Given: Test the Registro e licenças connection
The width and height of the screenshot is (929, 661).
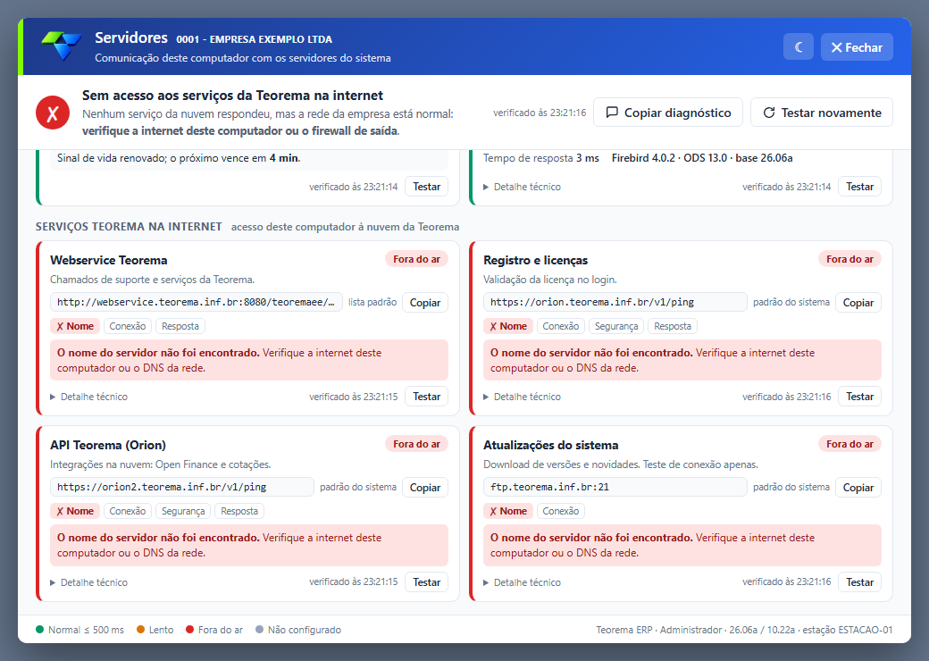Looking at the screenshot, I should (859, 397).
